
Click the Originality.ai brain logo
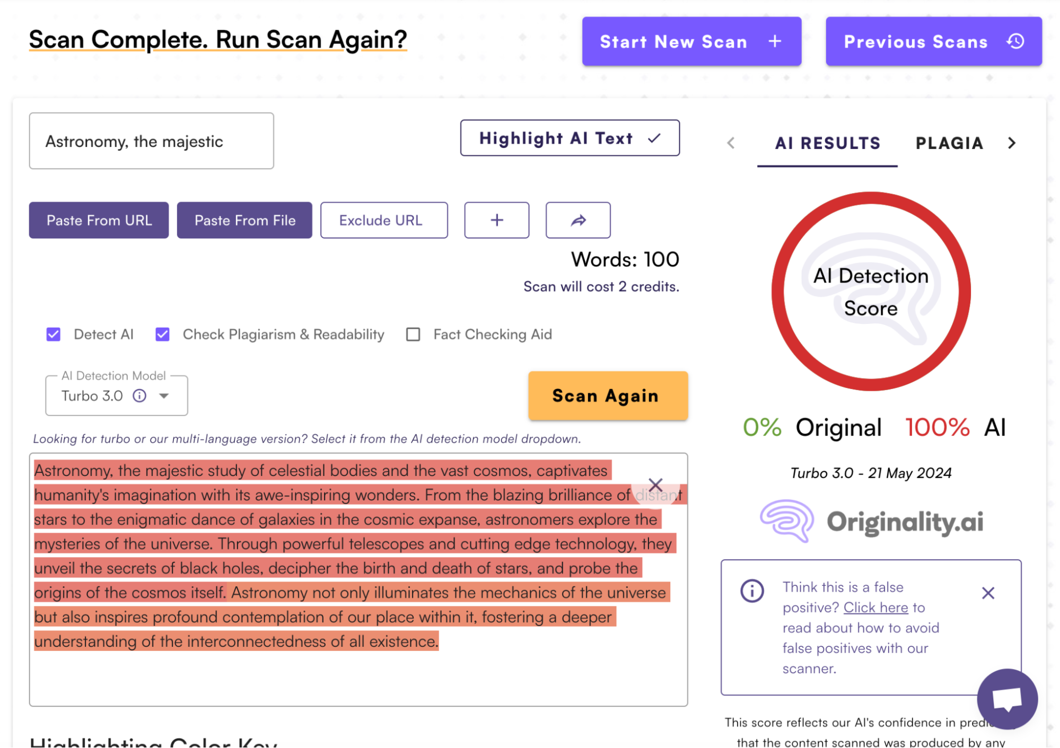tap(786, 521)
